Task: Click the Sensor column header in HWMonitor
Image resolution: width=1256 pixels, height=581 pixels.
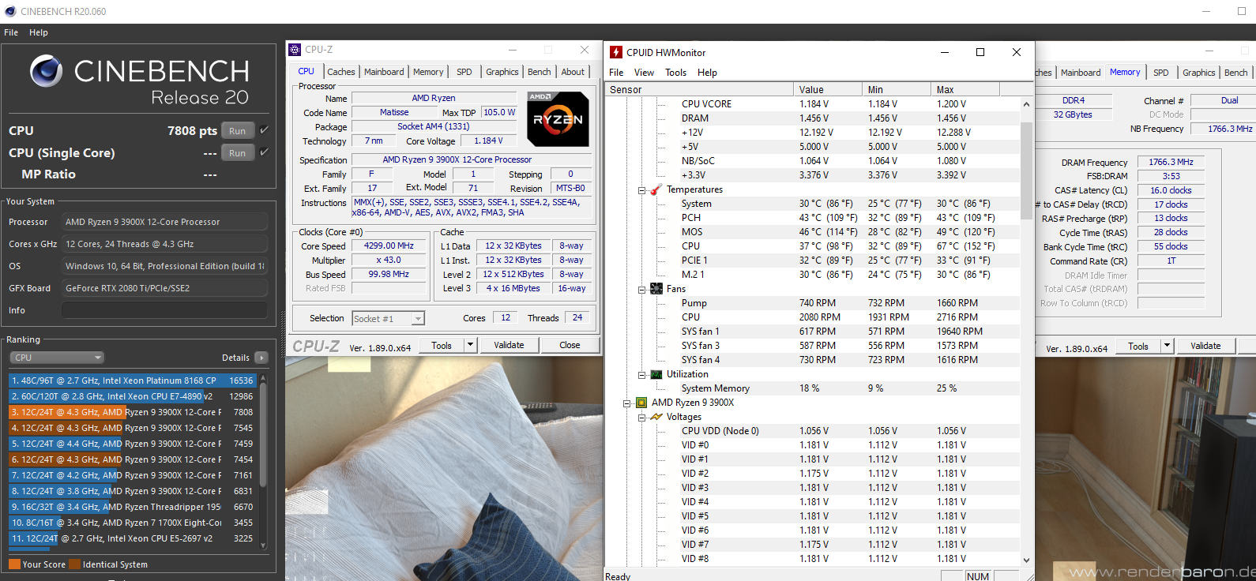Action: (699, 89)
